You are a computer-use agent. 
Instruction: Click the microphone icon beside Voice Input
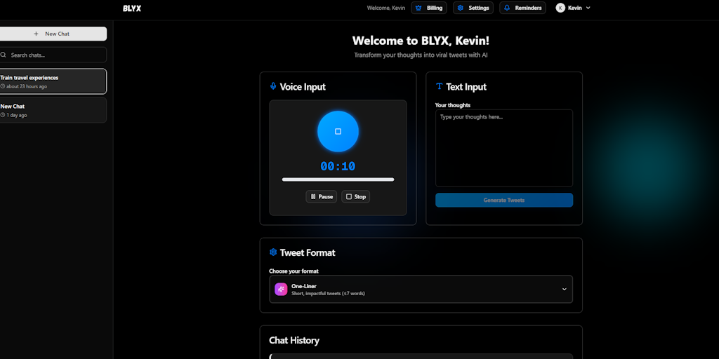pyautogui.click(x=273, y=86)
